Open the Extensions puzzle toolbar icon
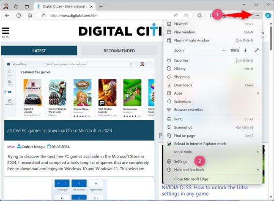Viewport: 274px width, 201px height. [200, 16]
